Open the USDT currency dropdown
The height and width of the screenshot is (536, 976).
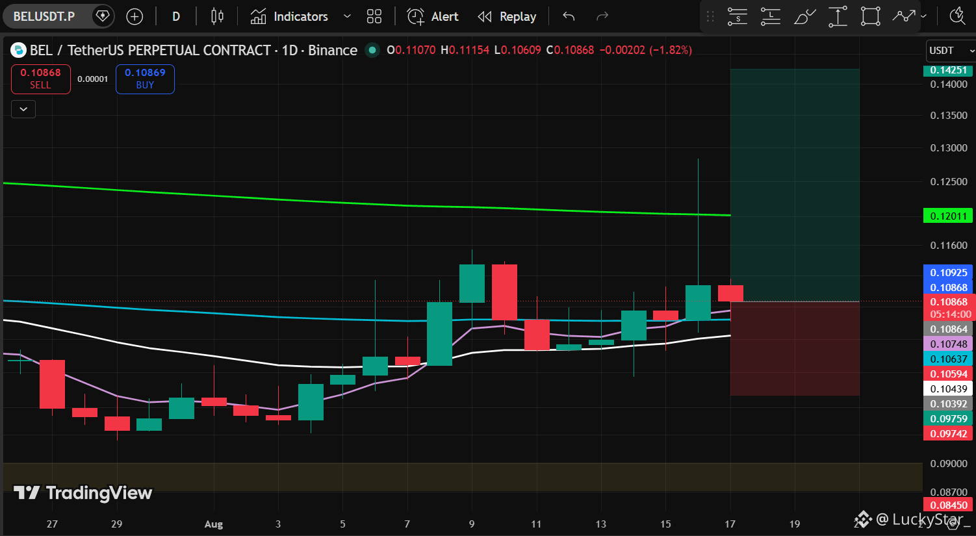tap(951, 51)
